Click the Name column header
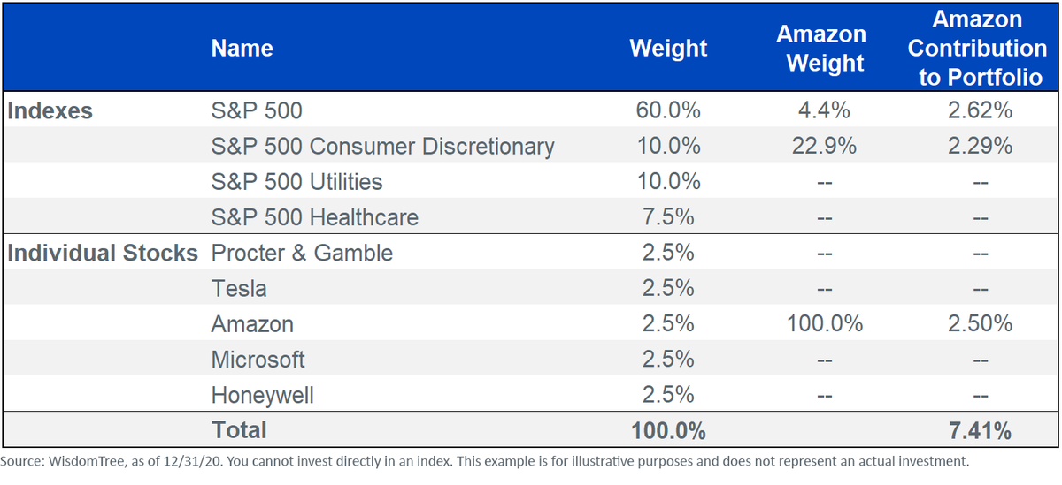The height and width of the screenshot is (485, 1062). click(242, 48)
